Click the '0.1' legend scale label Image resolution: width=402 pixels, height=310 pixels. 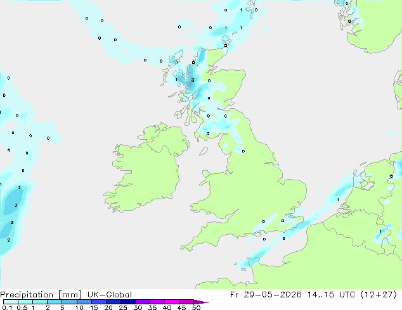click(x=7, y=307)
